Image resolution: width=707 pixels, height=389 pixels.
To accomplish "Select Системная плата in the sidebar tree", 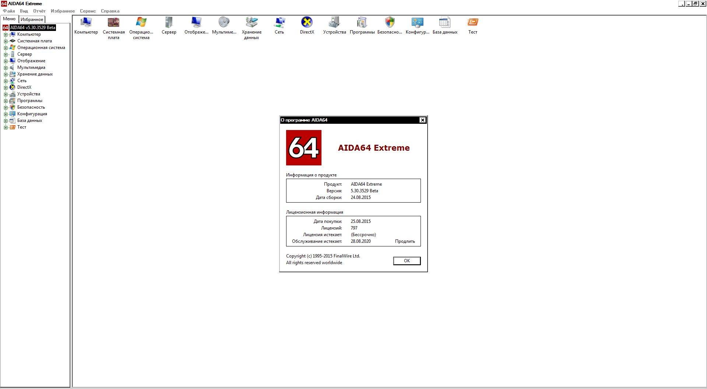I will [34, 41].
